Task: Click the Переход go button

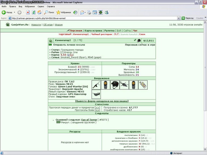Action: tap(187, 18)
